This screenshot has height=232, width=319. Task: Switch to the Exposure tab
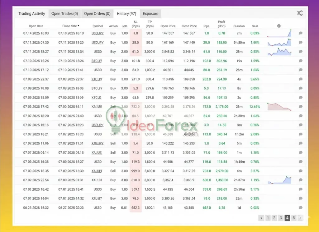(150, 13)
